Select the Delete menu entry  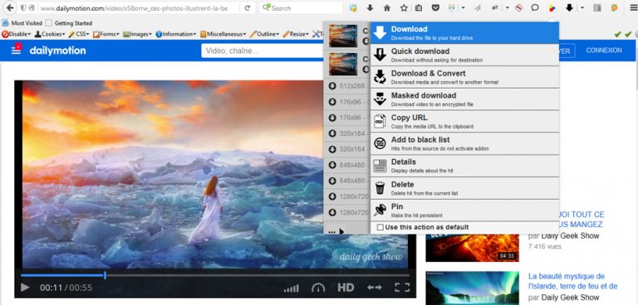[x=464, y=188]
